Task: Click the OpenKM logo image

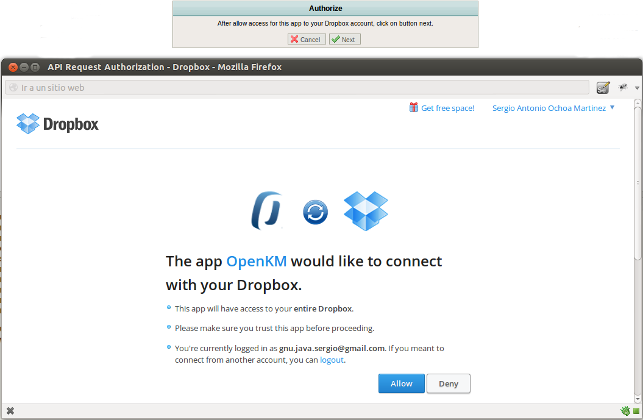Action: point(267,211)
